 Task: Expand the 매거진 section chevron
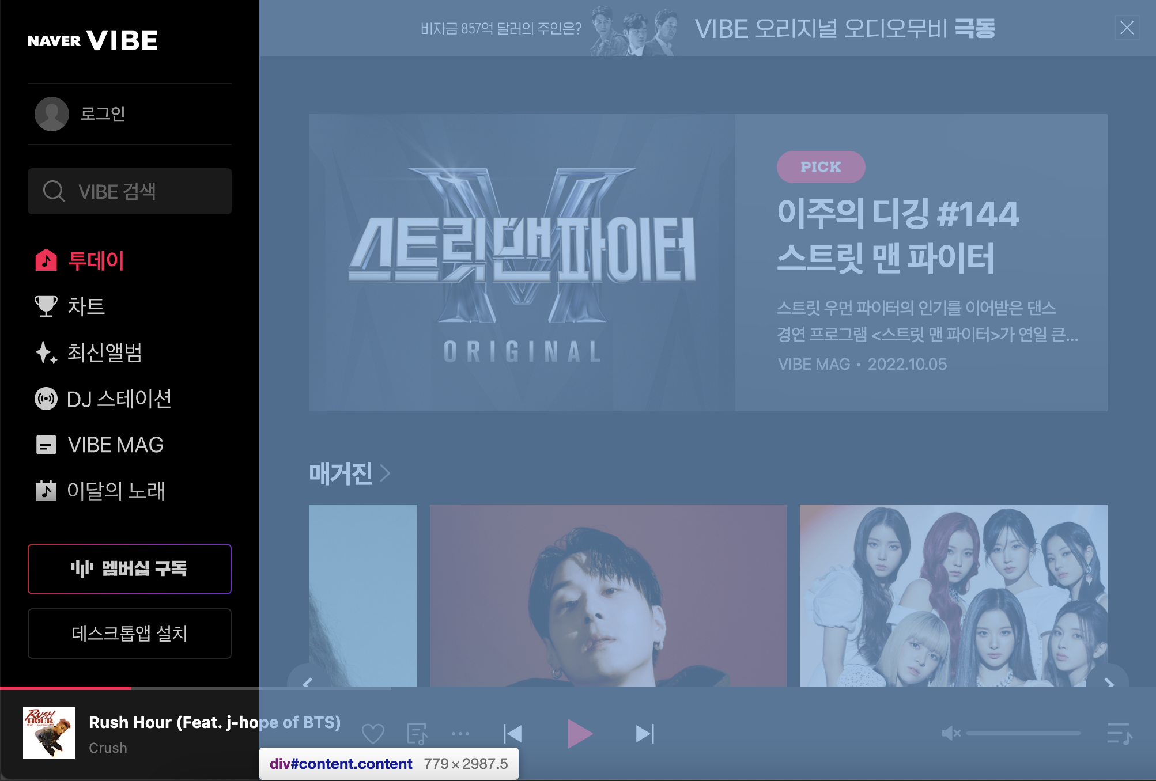click(x=386, y=473)
